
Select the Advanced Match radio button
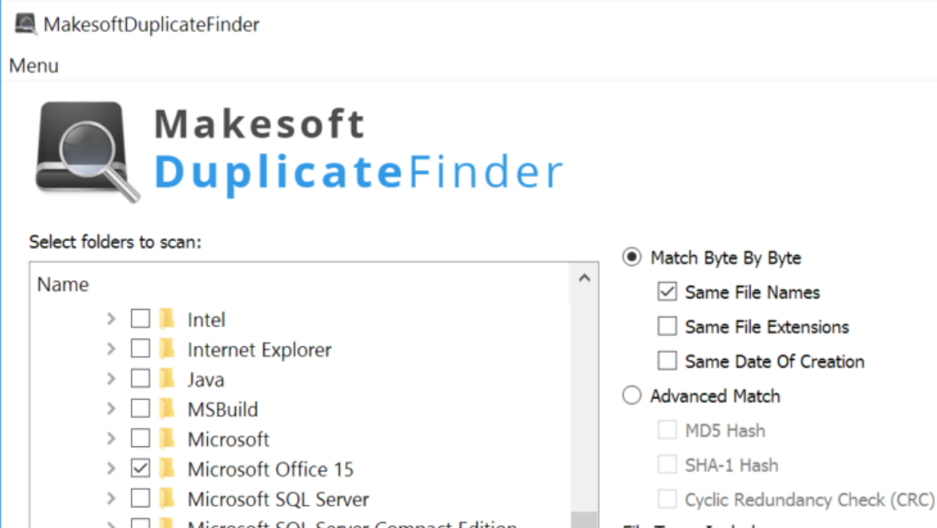[x=631, y=395]
